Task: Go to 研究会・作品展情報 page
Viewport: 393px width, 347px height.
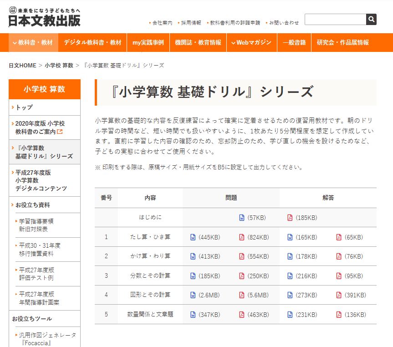Action: point(342,42)
